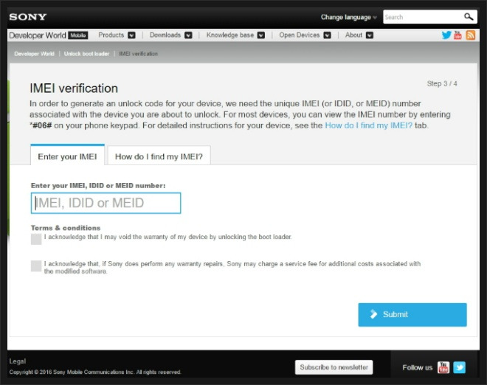This screenshot has height=385, width=487.
Task: Open the About menu
Action: 353,35
